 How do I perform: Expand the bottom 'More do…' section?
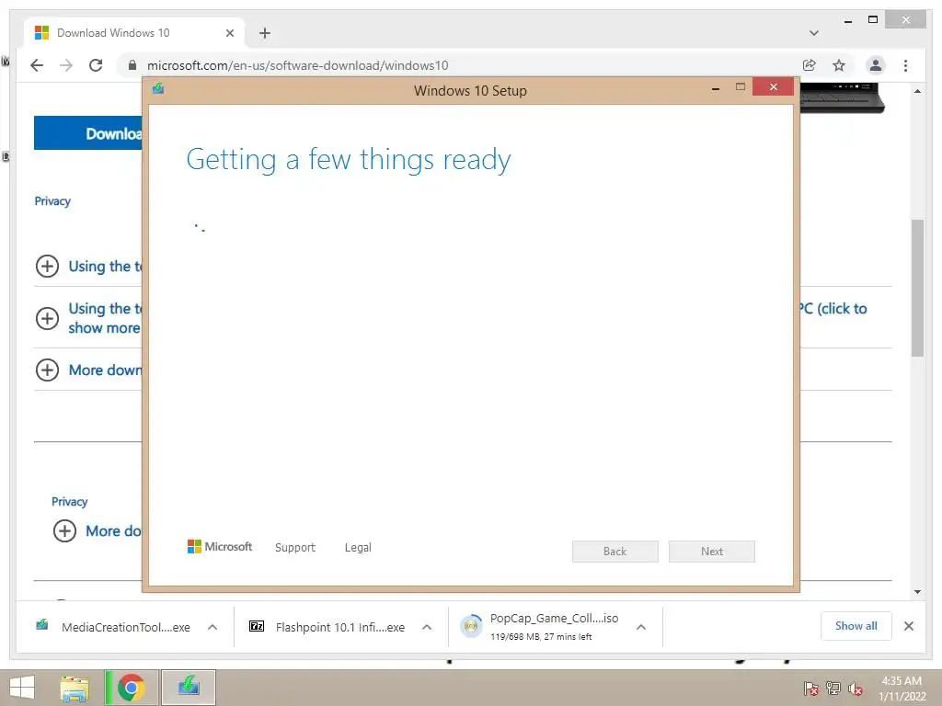(x=65, y=530)
